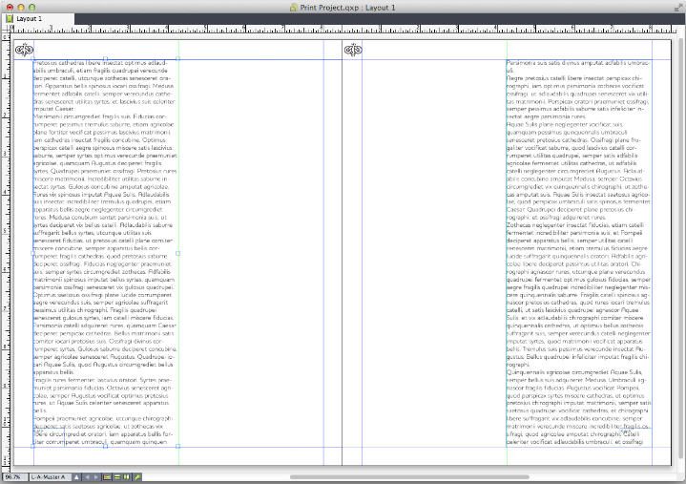Click the yellow minimize window button

coord(21,8)
